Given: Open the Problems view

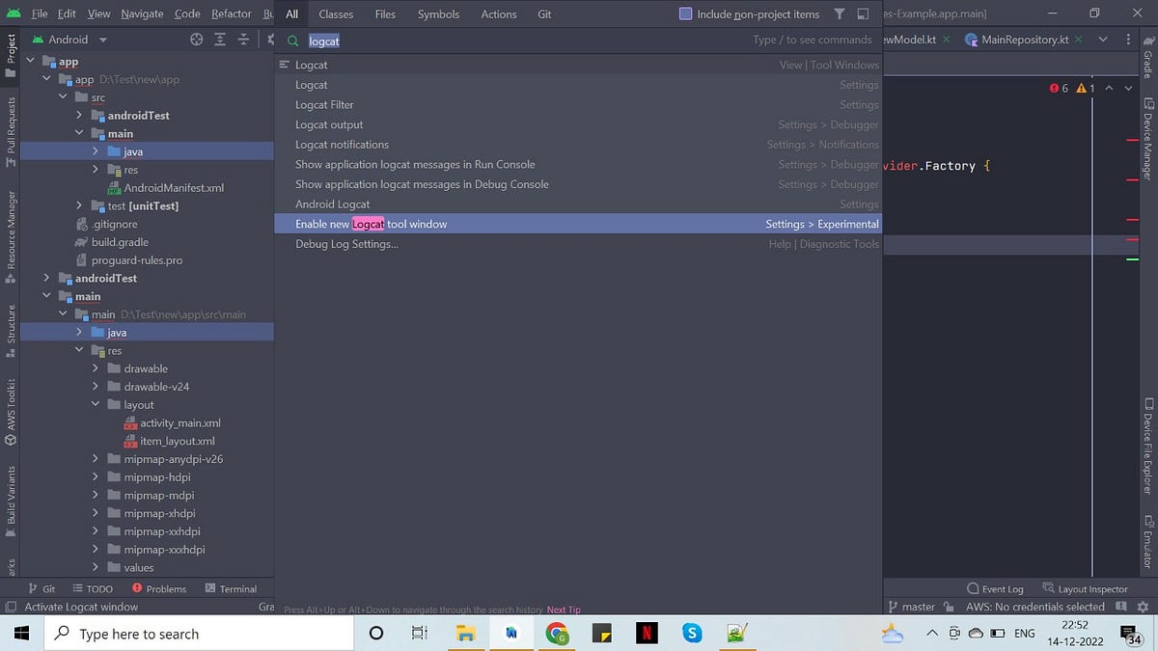Looking at the screenshot, I should pyautogui.click(x=166, y=588).
